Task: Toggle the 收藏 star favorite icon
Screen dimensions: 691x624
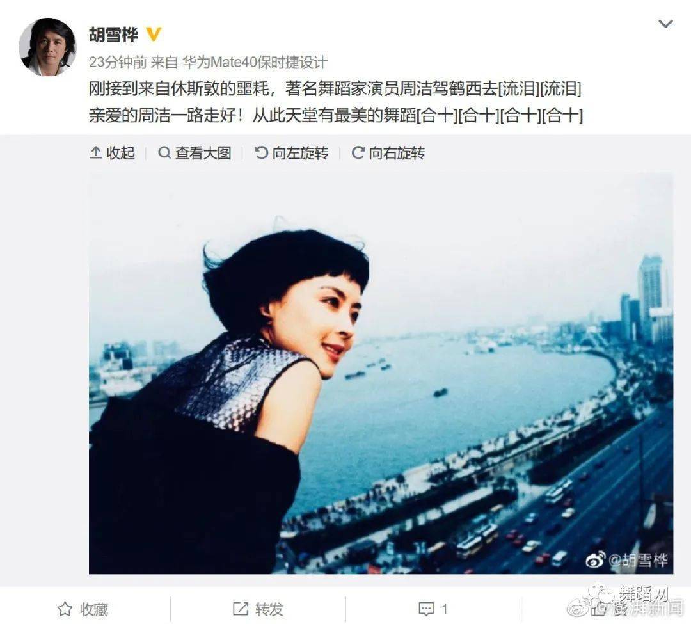Action: tap(65, 609)
